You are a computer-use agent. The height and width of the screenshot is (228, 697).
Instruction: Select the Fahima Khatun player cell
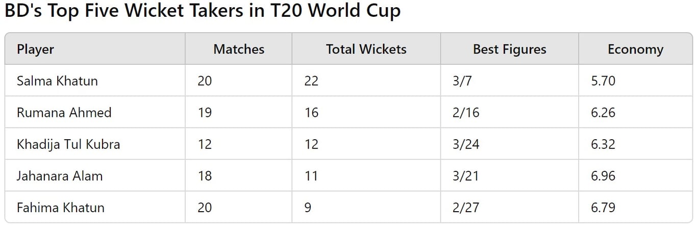61,208
